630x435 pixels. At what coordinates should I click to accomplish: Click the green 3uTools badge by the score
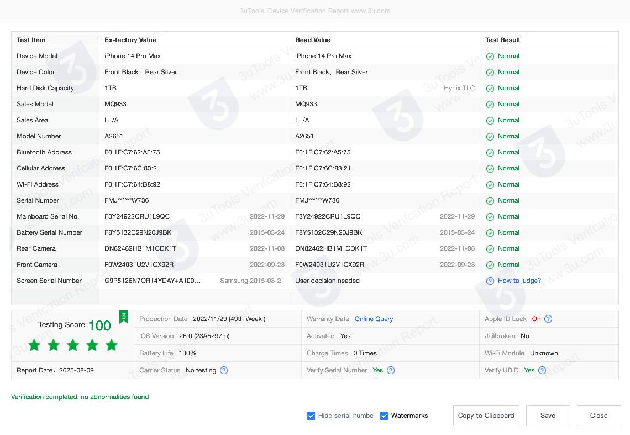124,317
